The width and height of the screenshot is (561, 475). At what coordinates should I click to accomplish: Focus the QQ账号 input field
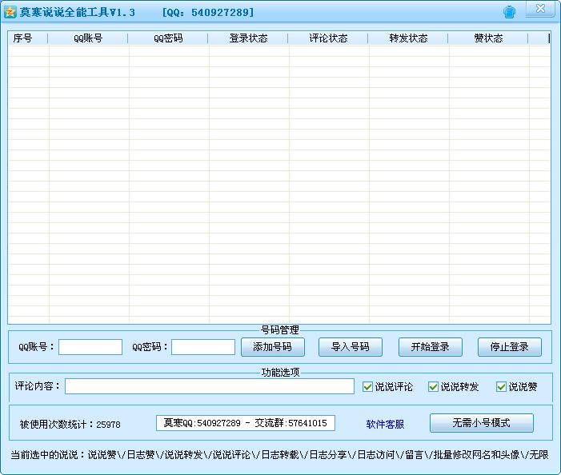(90, 347)
